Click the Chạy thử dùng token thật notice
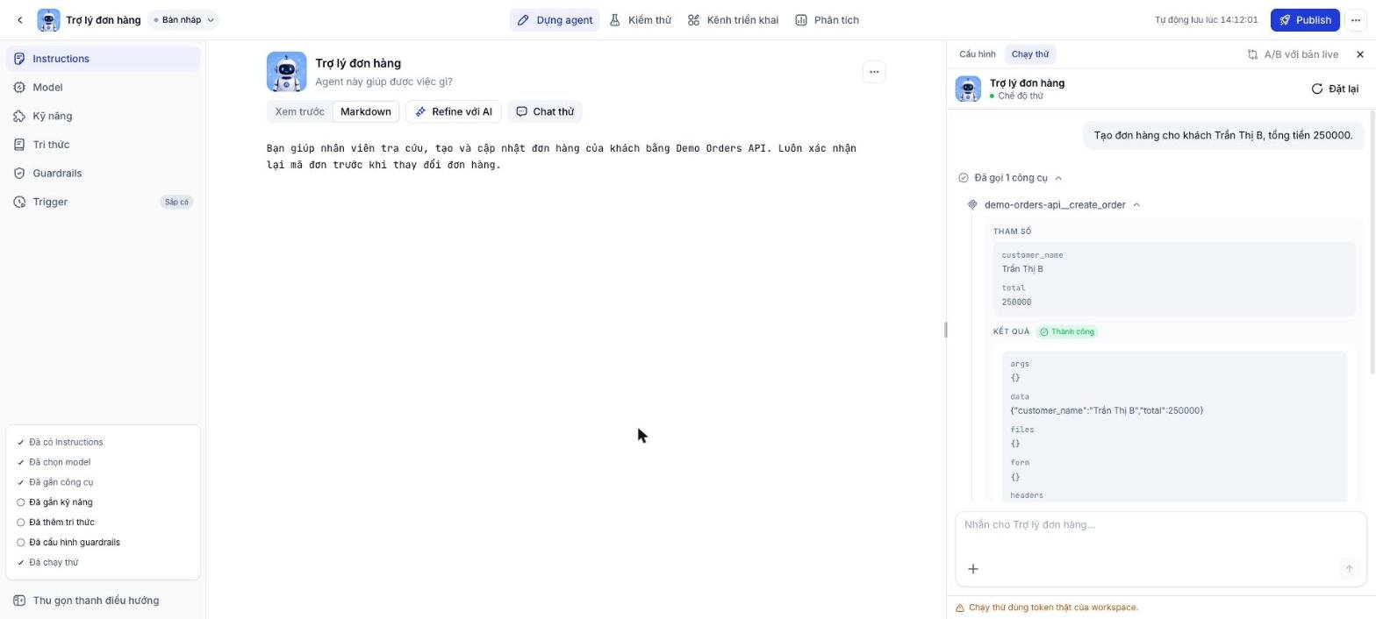The height and width of the screenshot is (619, 1376). [1053, 608]
